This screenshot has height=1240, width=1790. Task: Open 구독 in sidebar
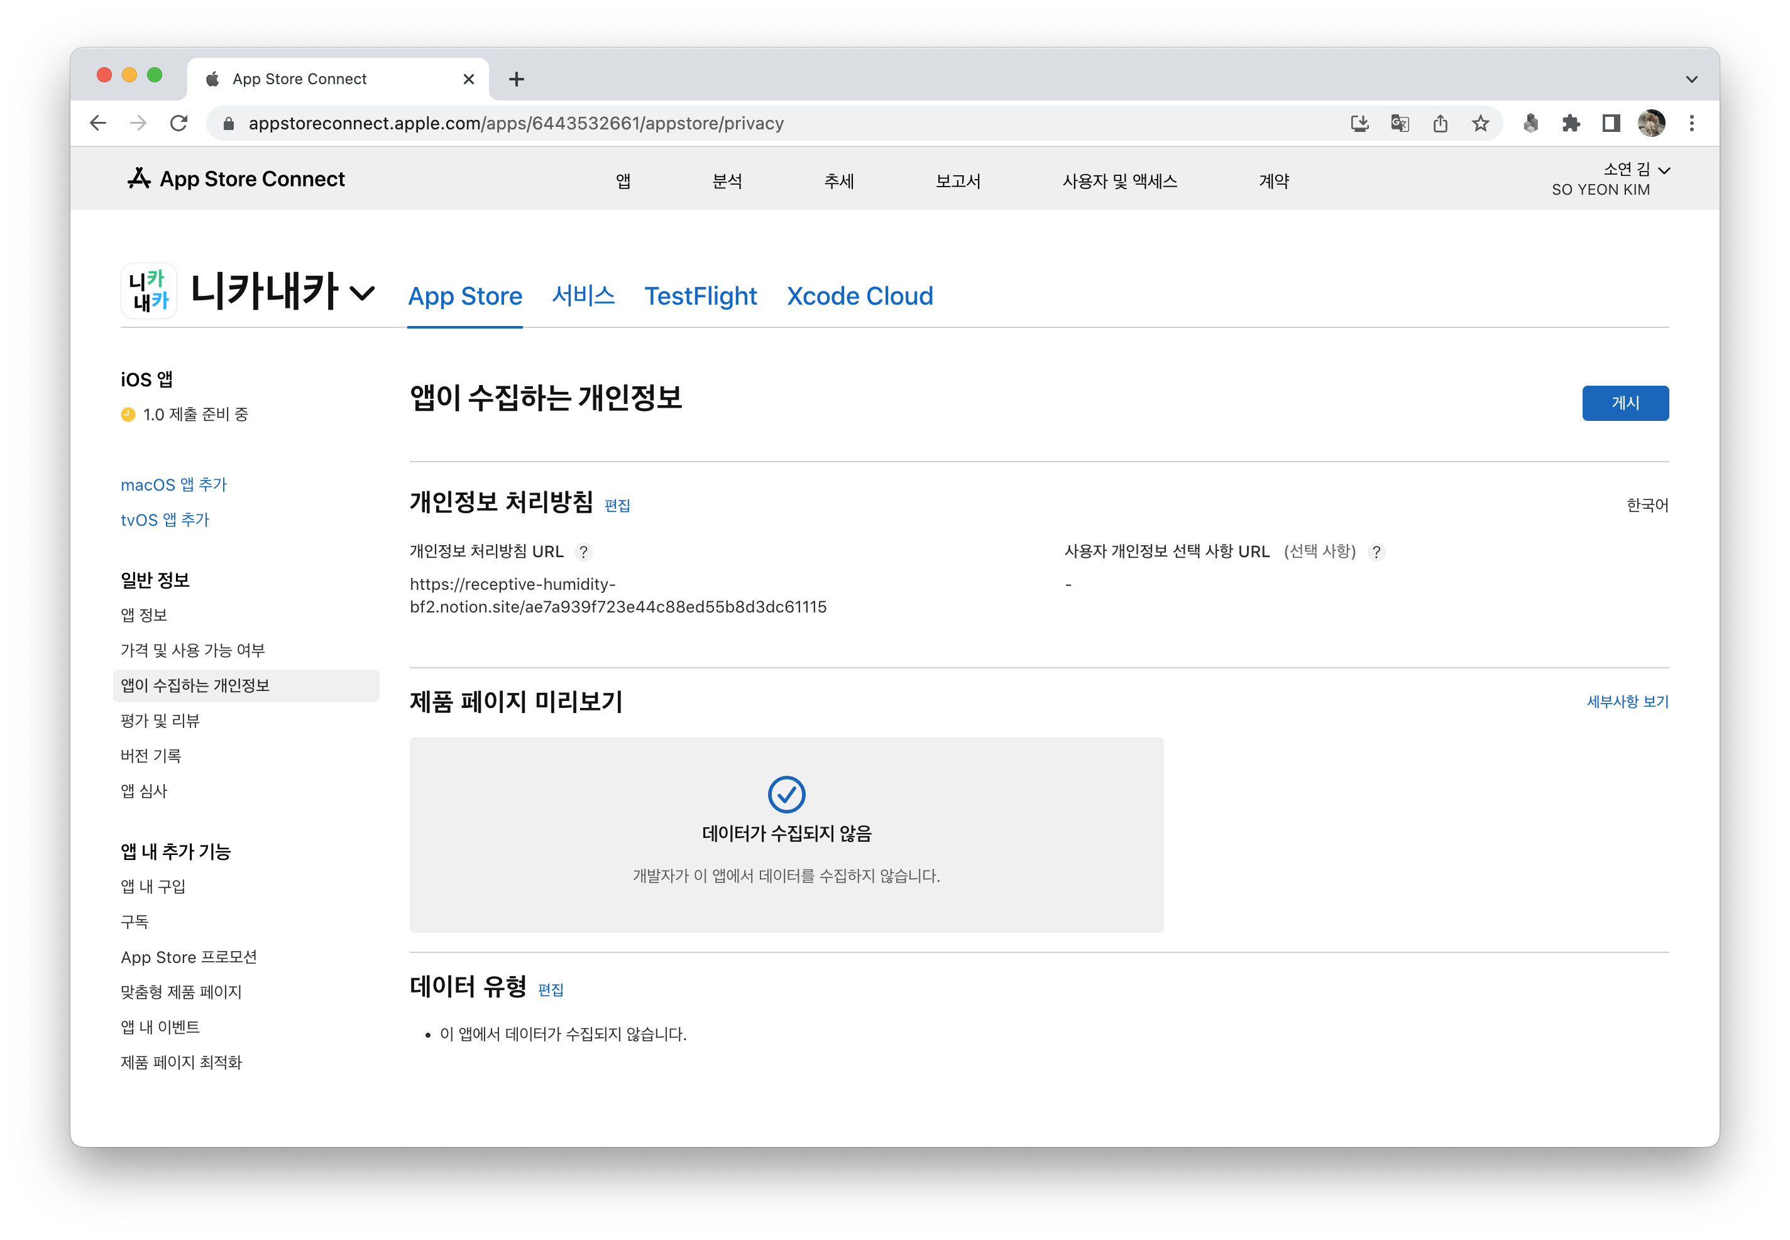coord(135,922)
